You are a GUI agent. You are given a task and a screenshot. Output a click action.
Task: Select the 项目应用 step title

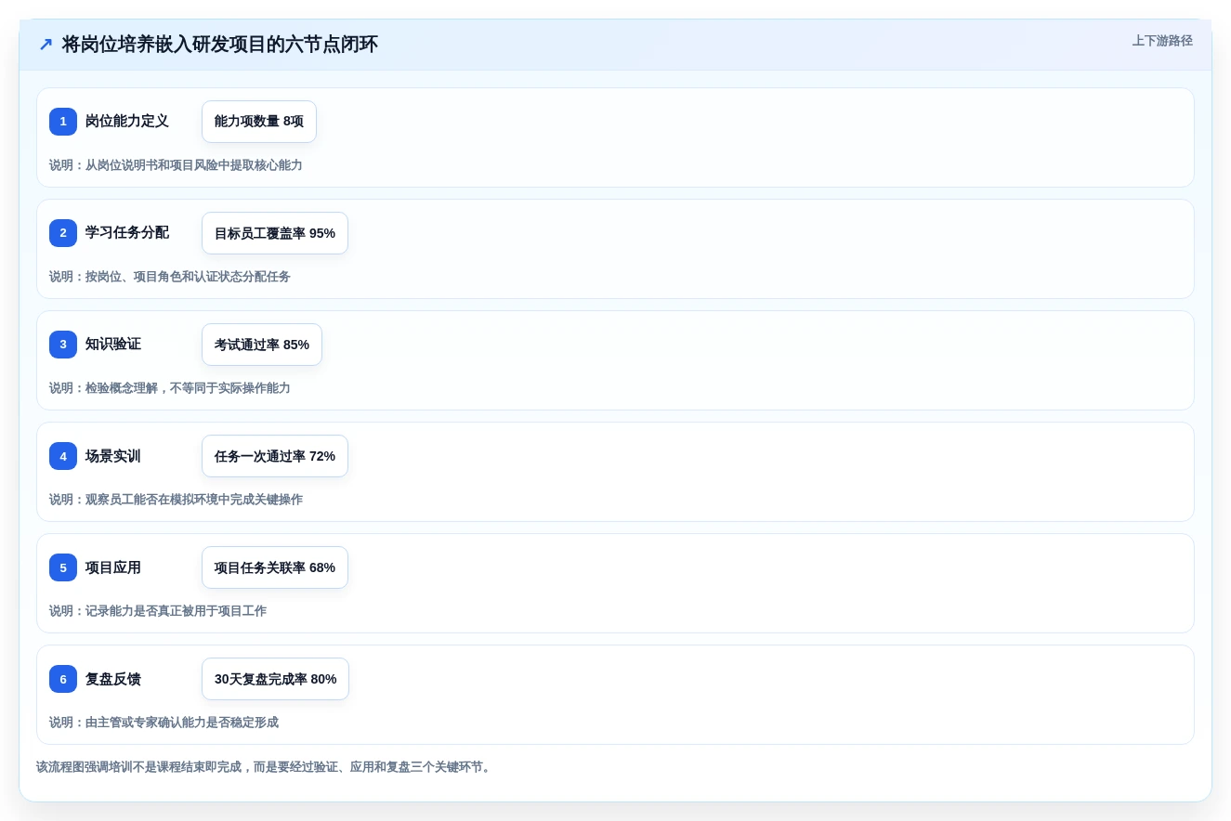113,567
